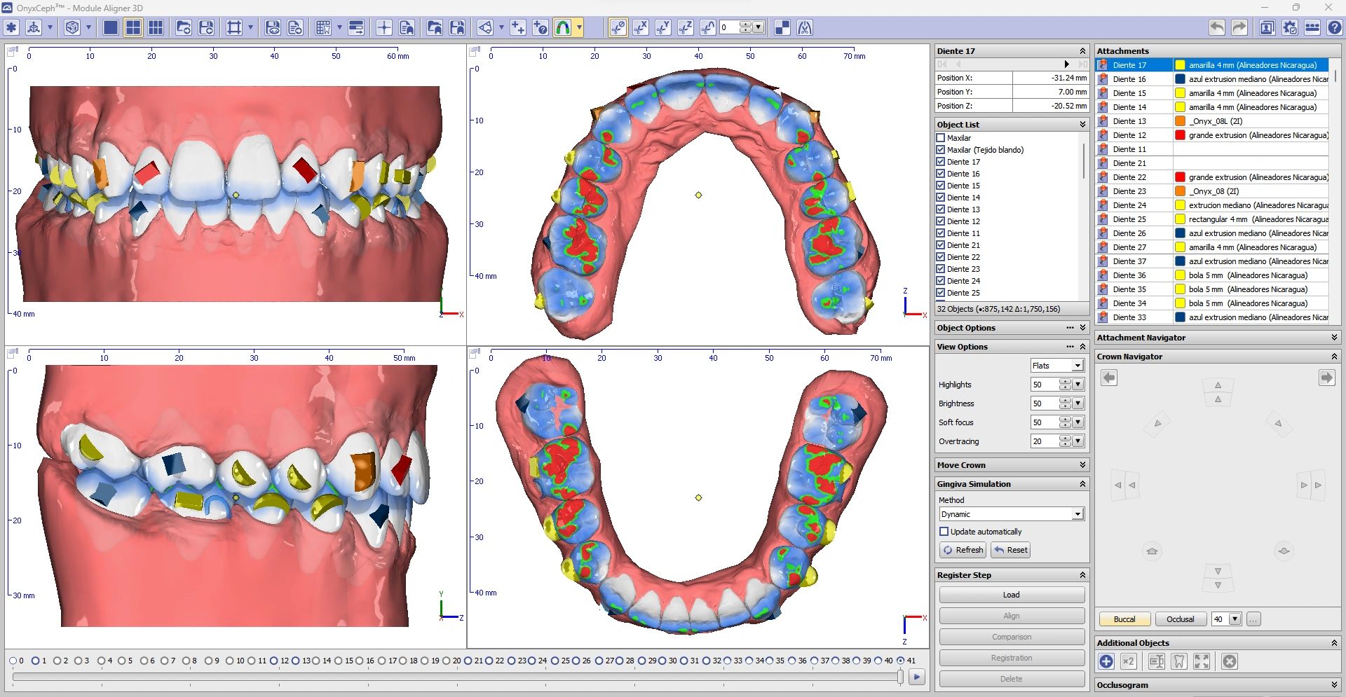1346x697 pixels.
Task: Click the red attachment color swatch for Diente 22
Action: [1179, 177]
